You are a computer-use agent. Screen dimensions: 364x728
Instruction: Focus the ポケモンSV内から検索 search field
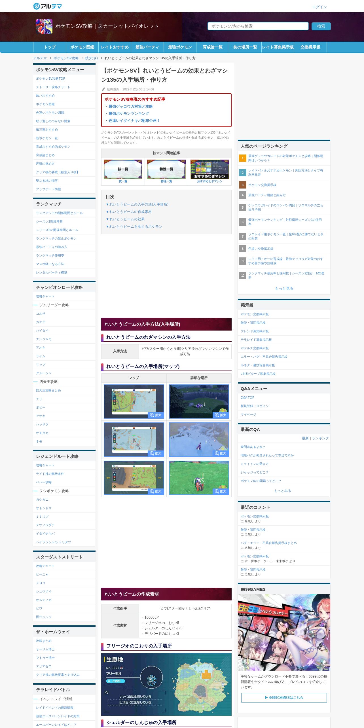tap(258, 26)
